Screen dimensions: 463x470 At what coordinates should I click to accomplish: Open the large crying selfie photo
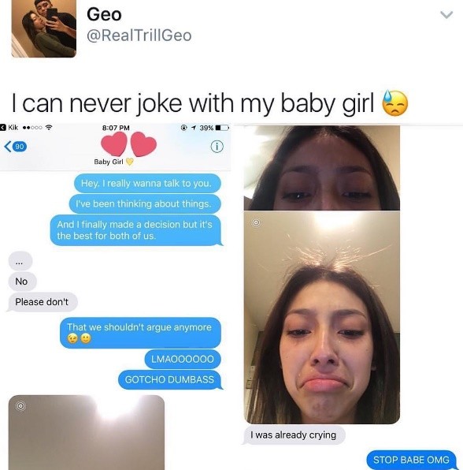coord(322,318)
